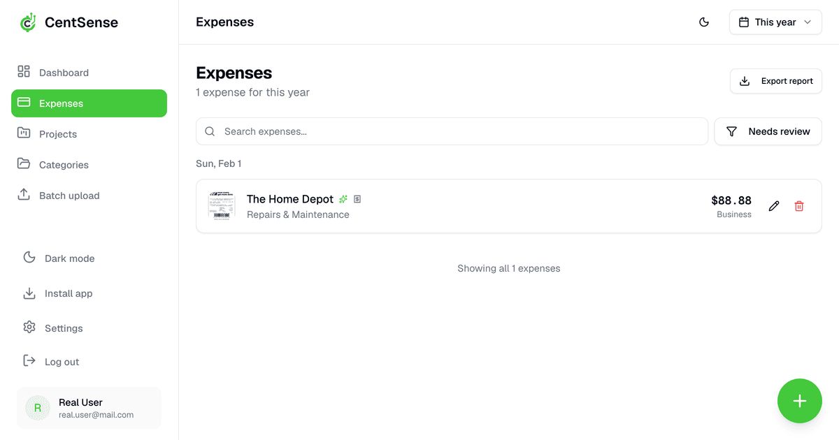839x440 pixels.
Task: Delete the Home Depot expense with trash icon
Action: (799, 206)
